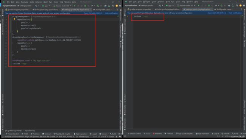Open Problems tool window in right window
The height and width of the screenshot is (139, 246).
[157, 134]
